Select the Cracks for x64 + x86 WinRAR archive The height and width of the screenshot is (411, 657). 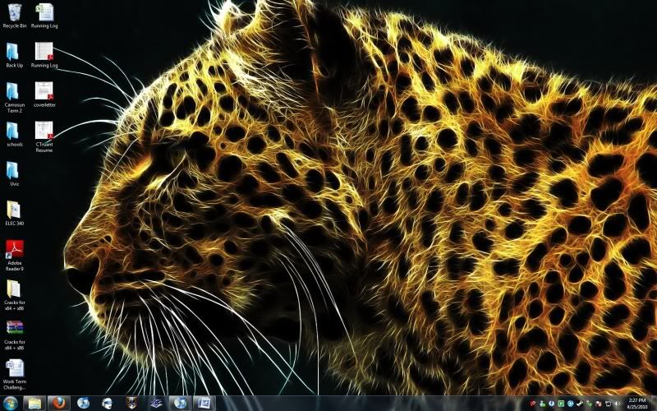pyautogui.click(x=14, y=335)
